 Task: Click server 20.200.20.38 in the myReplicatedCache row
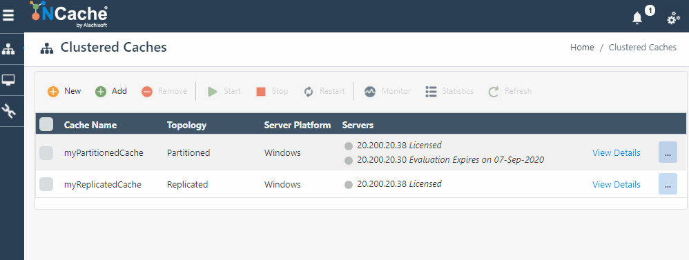[x=400, y=183]
